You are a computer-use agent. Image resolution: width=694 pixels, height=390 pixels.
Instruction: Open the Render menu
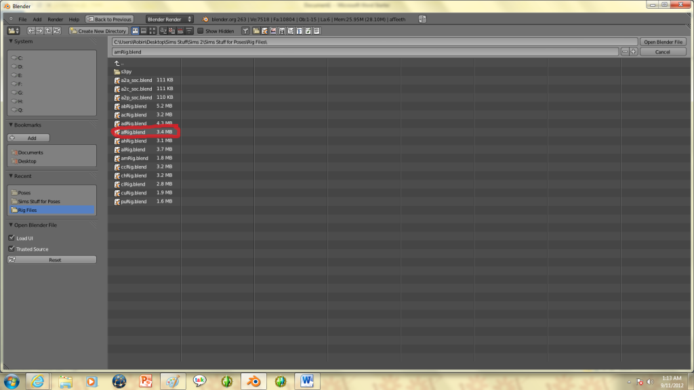click(56, 20)
